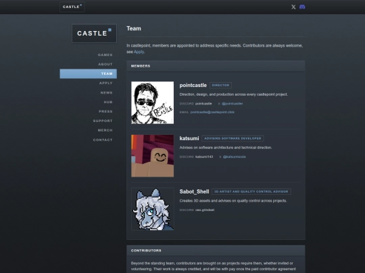This screenshot has height=273, width=365.
Task: Follow the Apply link in intro text
Action: 139,52
